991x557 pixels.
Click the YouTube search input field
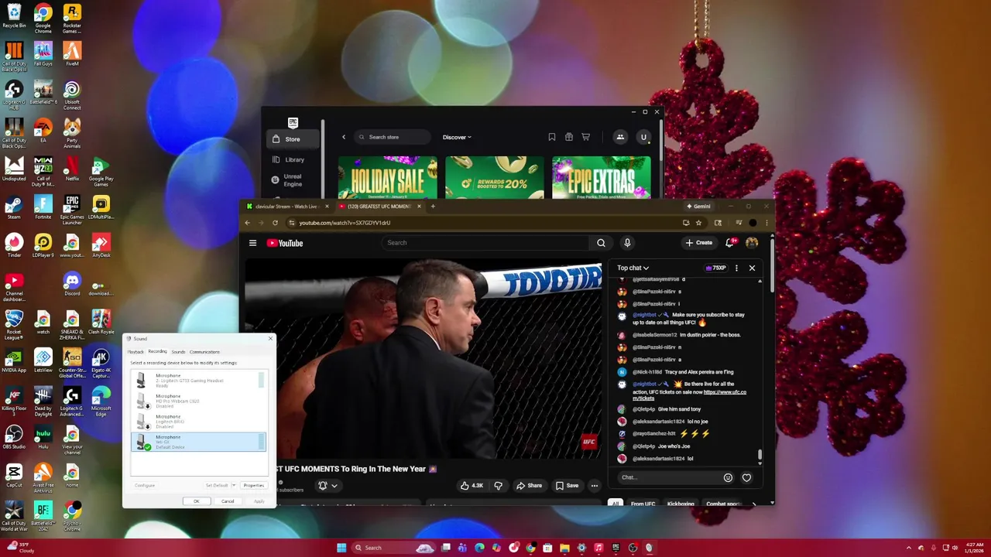(485, 243)
